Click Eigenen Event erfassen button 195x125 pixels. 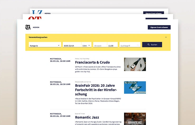click(159, 27)
